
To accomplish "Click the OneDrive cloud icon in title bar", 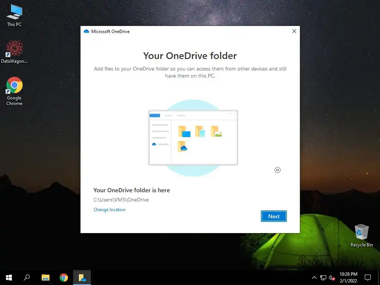I will [x=86, y=32].
